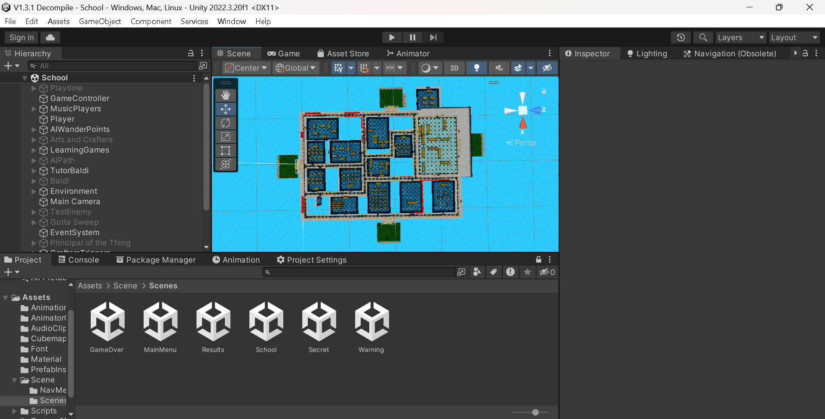Open the Layout dropdown

click(794, 37)
